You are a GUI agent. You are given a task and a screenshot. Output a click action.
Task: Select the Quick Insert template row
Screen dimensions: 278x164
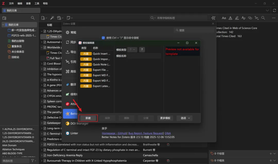[x=95, y=54]
